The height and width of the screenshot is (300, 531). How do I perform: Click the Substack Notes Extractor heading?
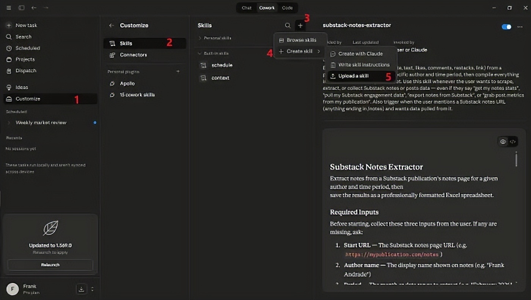(x=376, y=167)
